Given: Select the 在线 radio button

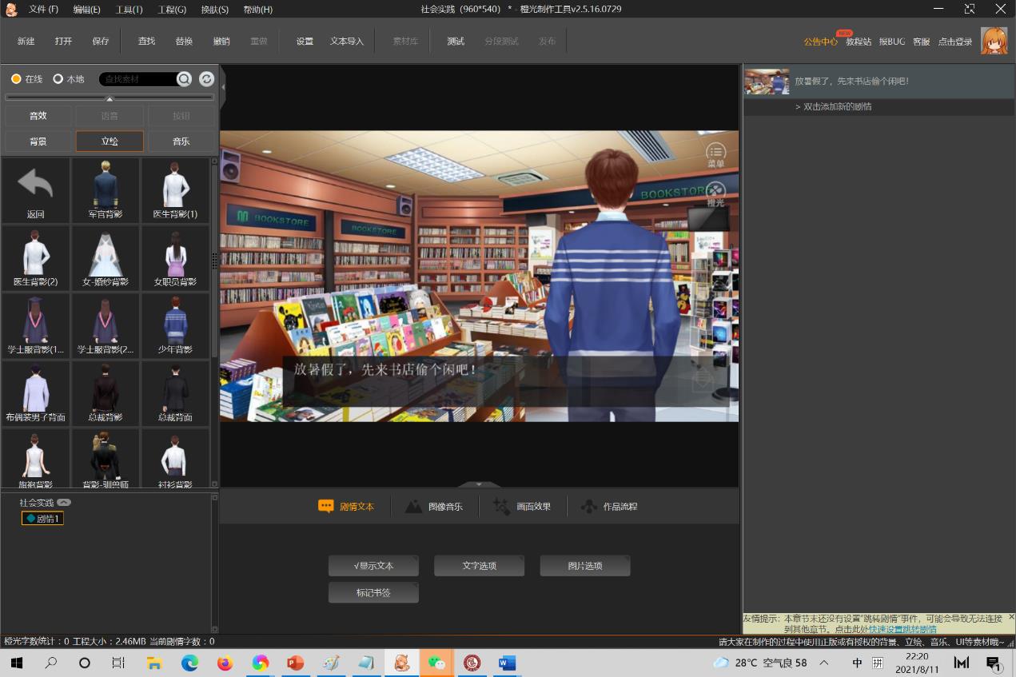Looking at the screenshot, I should (x=16, y=79).
